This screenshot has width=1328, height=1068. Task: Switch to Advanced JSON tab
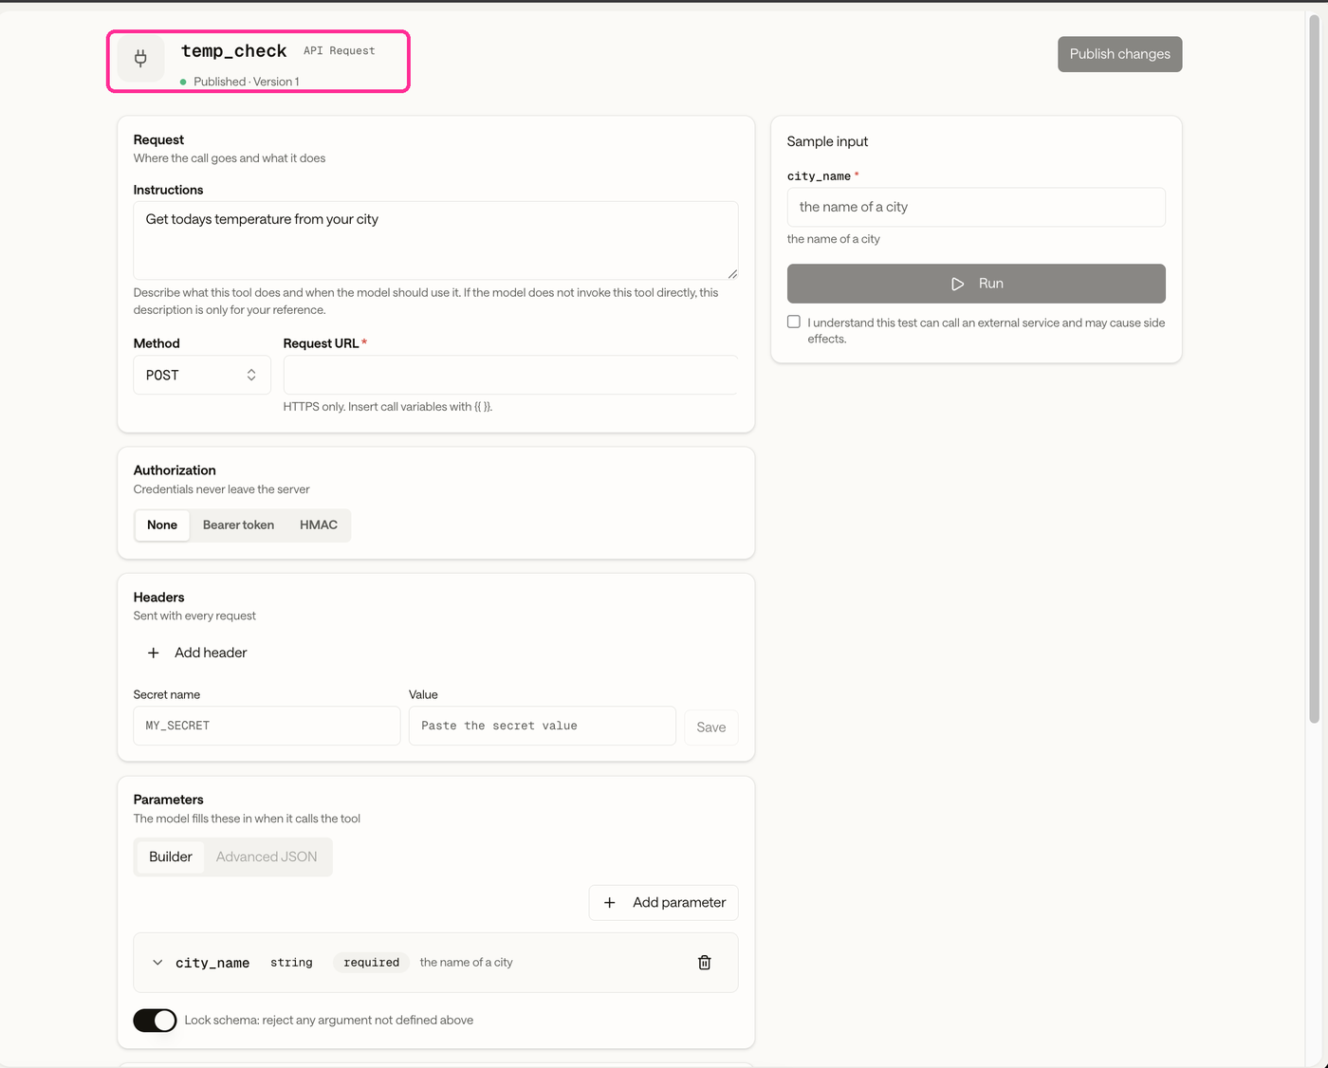[267, 856]
